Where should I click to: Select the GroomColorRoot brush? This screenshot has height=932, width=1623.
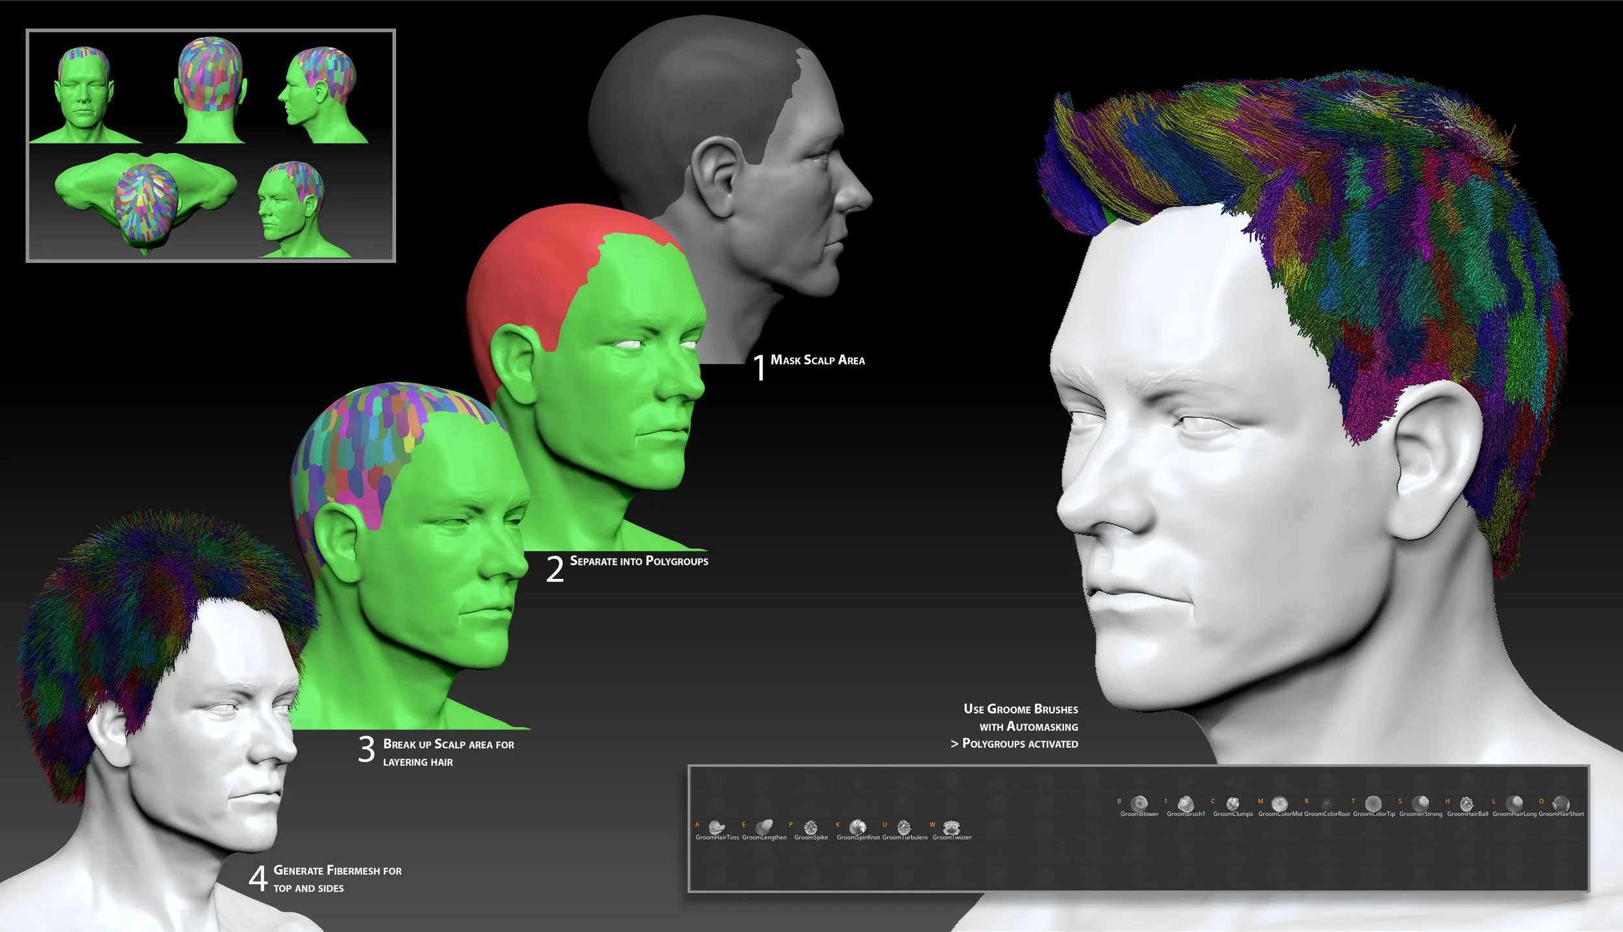point(1326,803)
